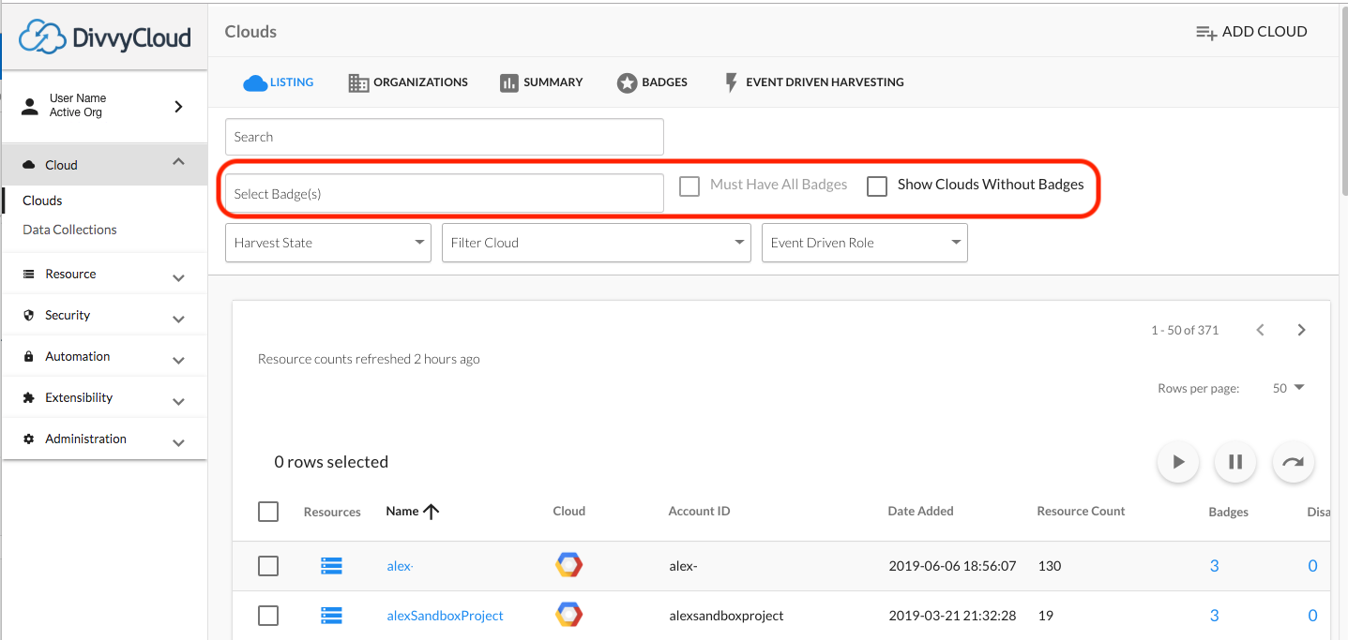Viewport: 1348px width, 640px height.
Task: Click the ADD CLOUD button
Action: [1251, 32]
